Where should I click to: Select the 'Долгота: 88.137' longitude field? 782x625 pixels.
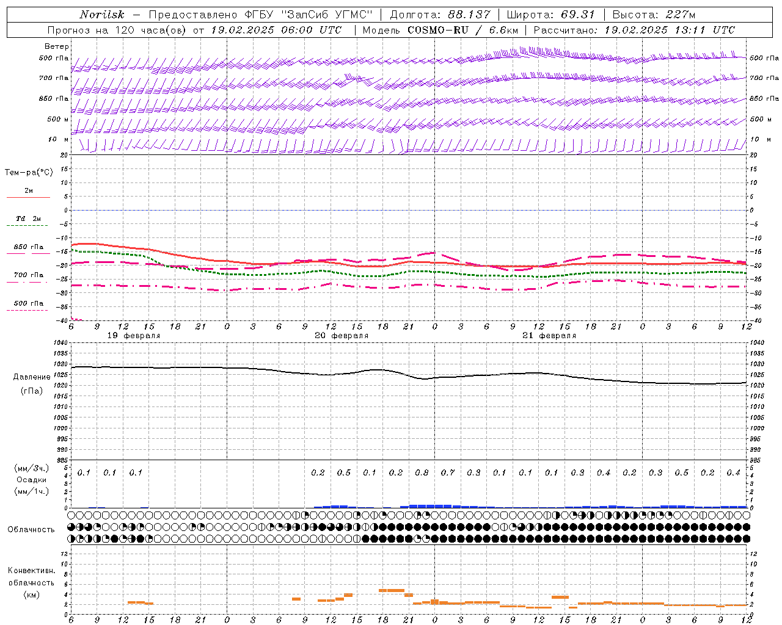coord(440,15)
